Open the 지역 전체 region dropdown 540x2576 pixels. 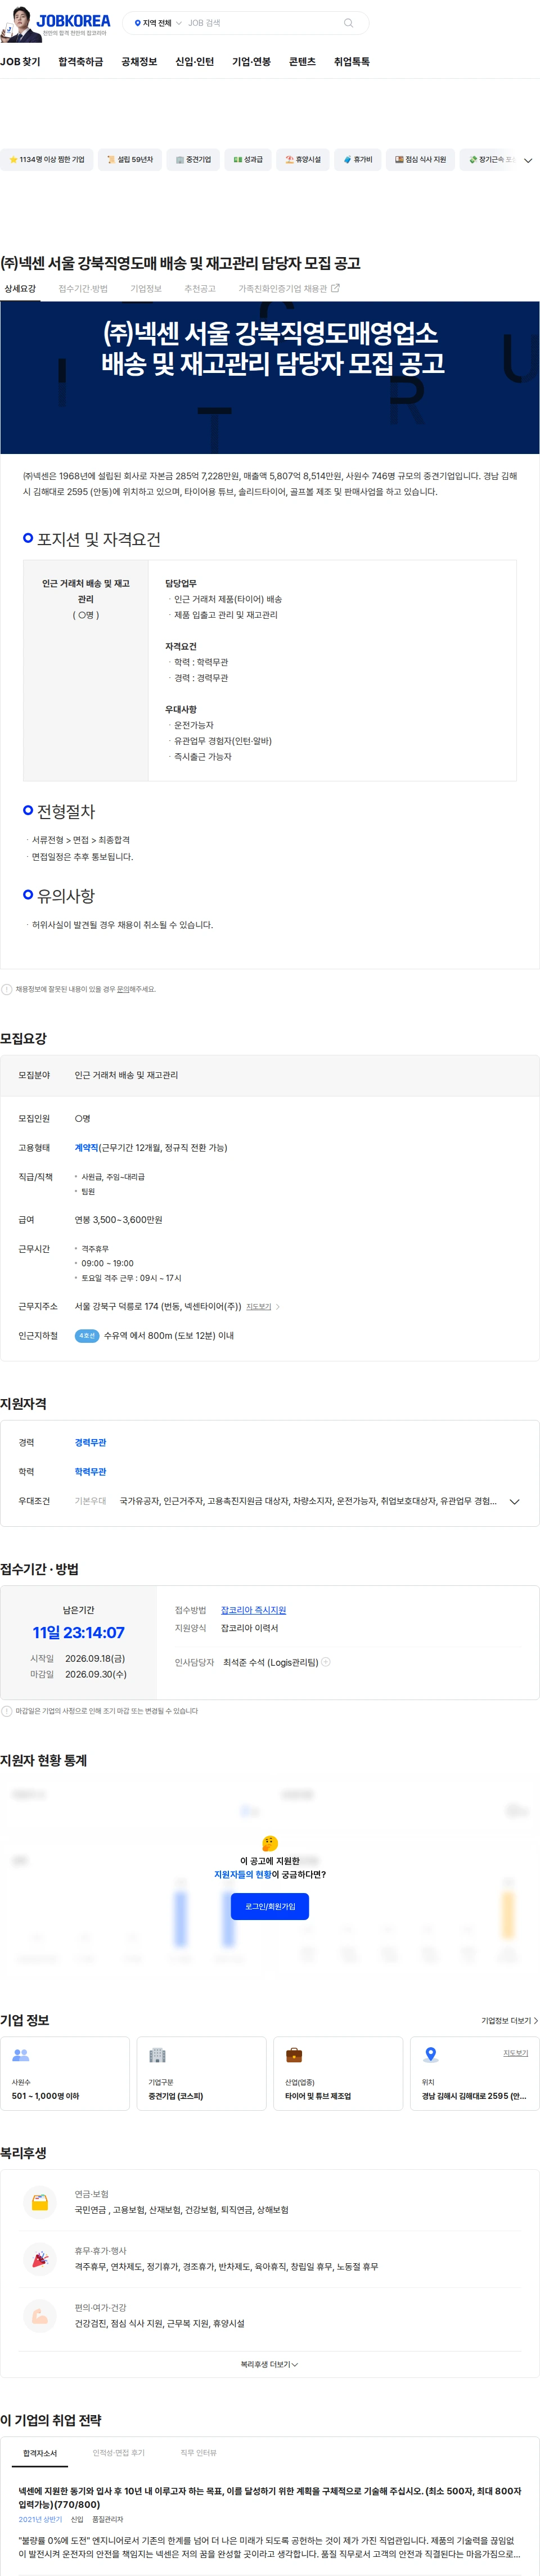[158, 23]
